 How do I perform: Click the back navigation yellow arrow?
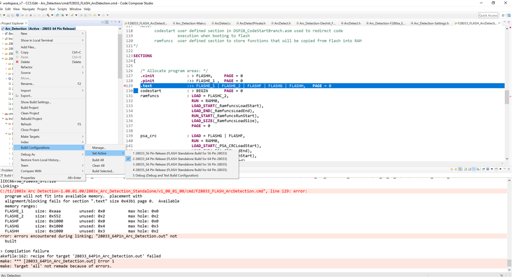(x=94, y=15)
